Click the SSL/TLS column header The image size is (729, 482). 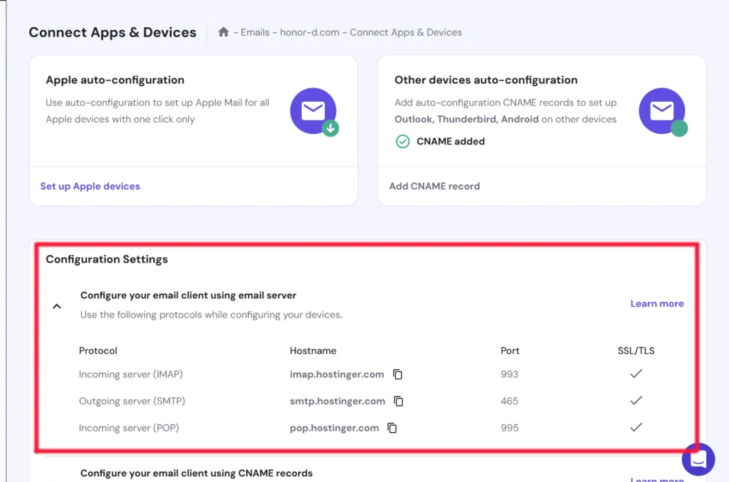tap(636, 351)
